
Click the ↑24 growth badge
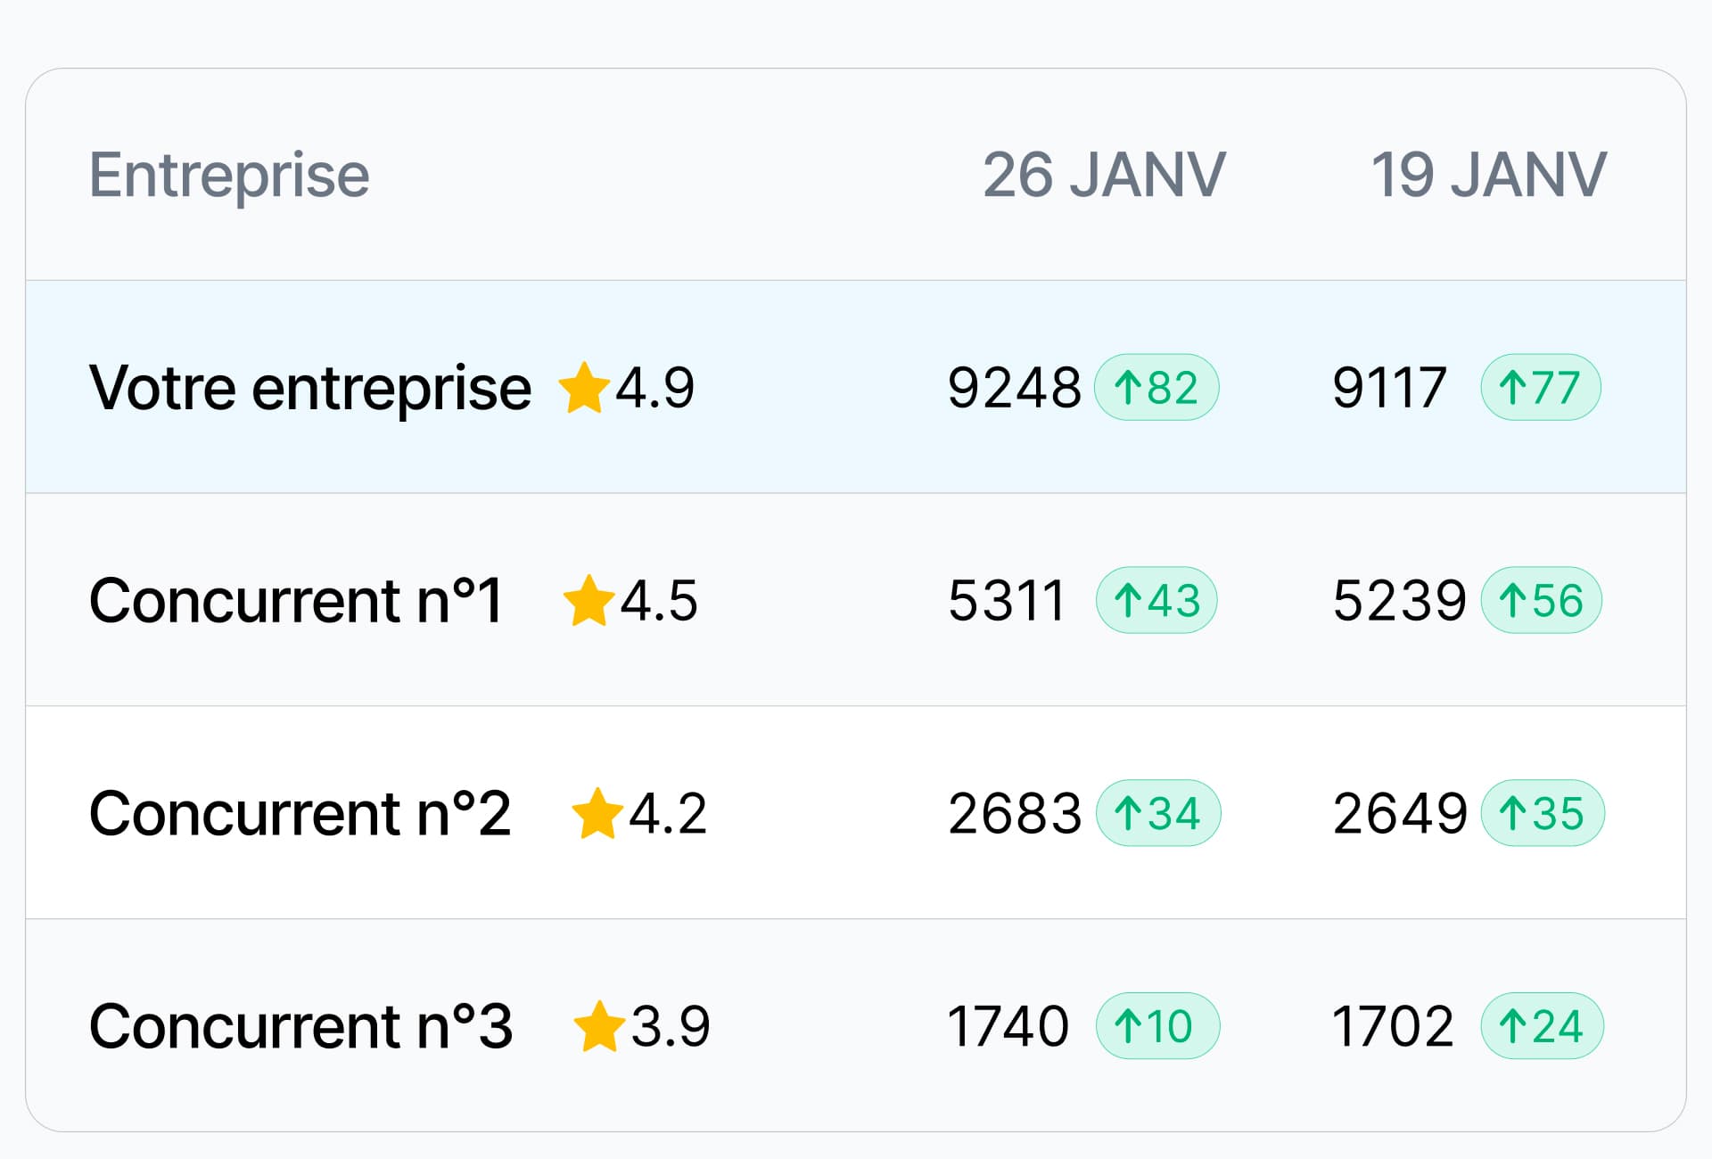(1542, 1026)
